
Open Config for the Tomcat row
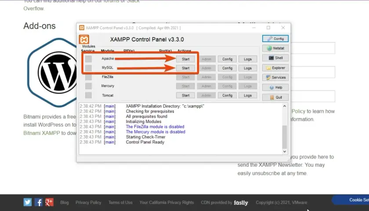227,95
